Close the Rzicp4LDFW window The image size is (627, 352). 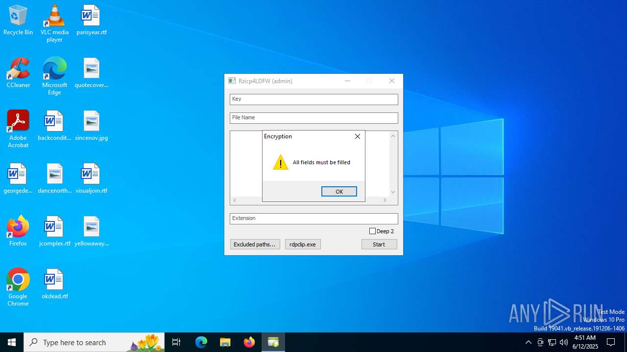pos(392,81)
